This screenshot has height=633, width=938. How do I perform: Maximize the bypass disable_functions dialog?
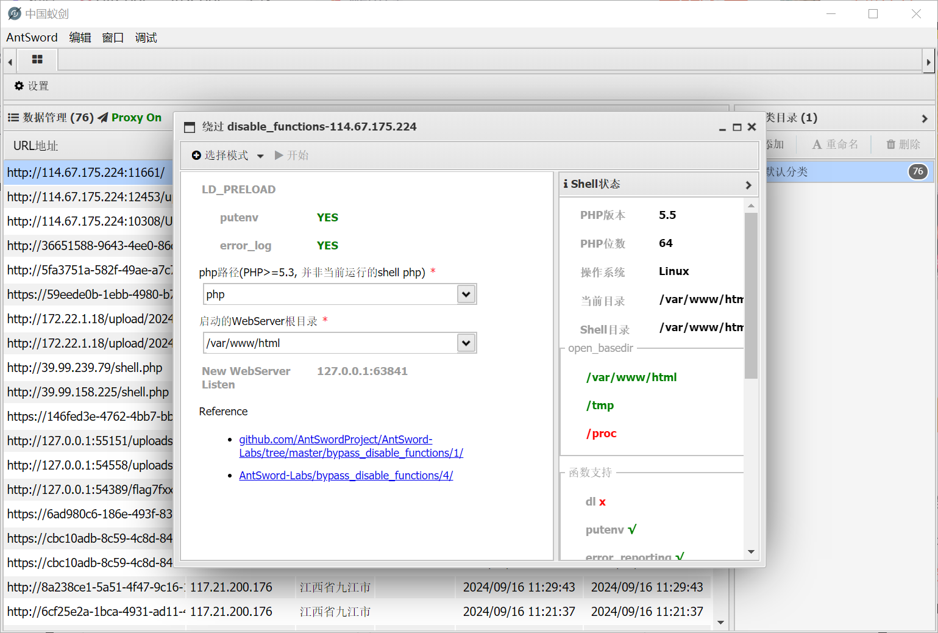click(x=737, y=127)
